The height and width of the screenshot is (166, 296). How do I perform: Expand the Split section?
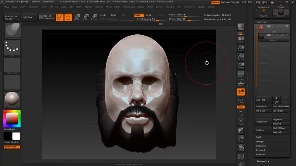(x=259, y=137)
